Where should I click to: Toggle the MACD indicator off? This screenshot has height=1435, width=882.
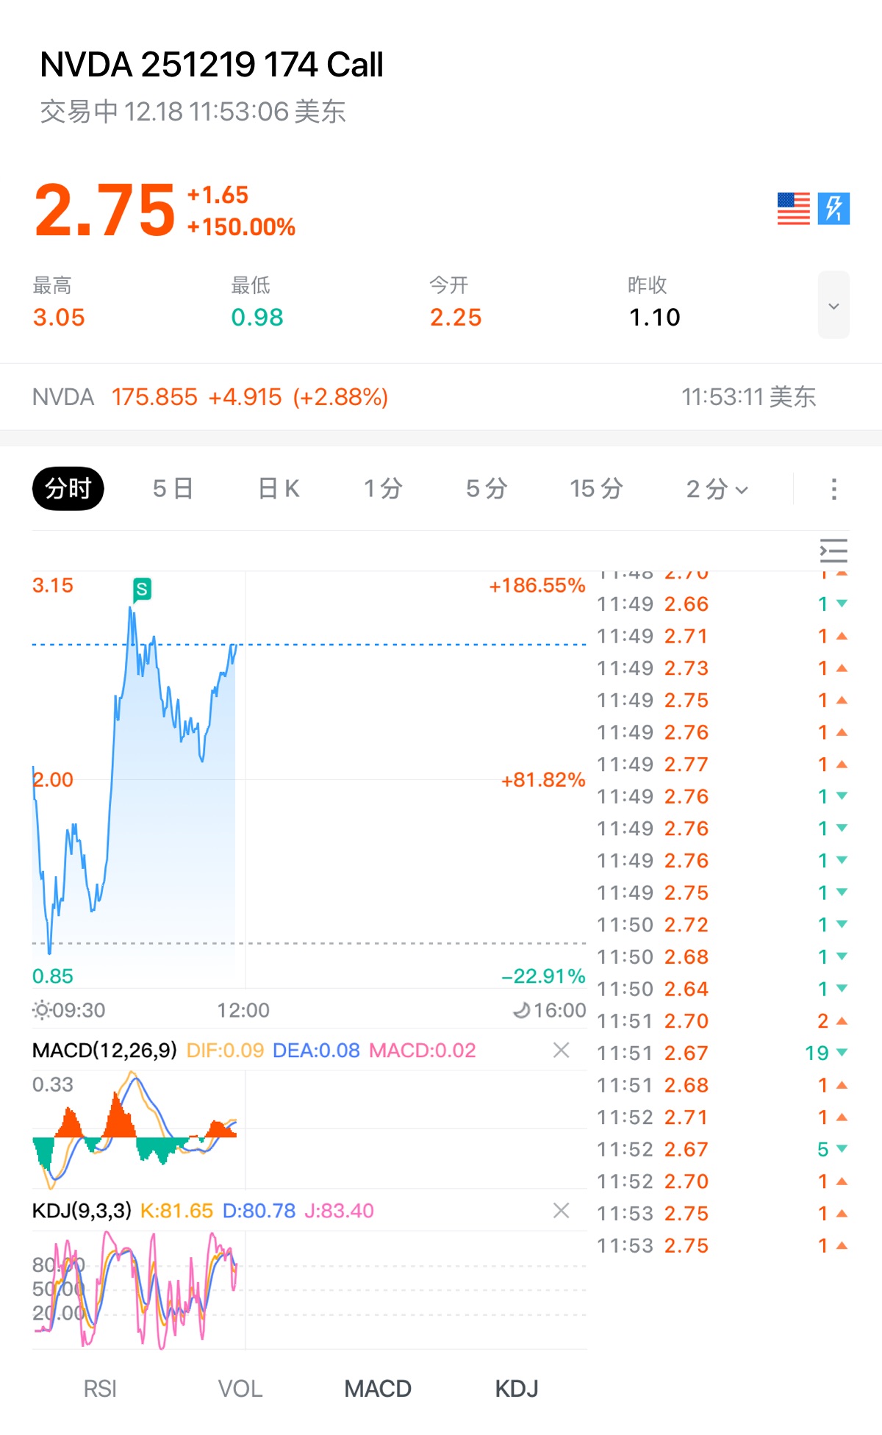pos(378,1389)
